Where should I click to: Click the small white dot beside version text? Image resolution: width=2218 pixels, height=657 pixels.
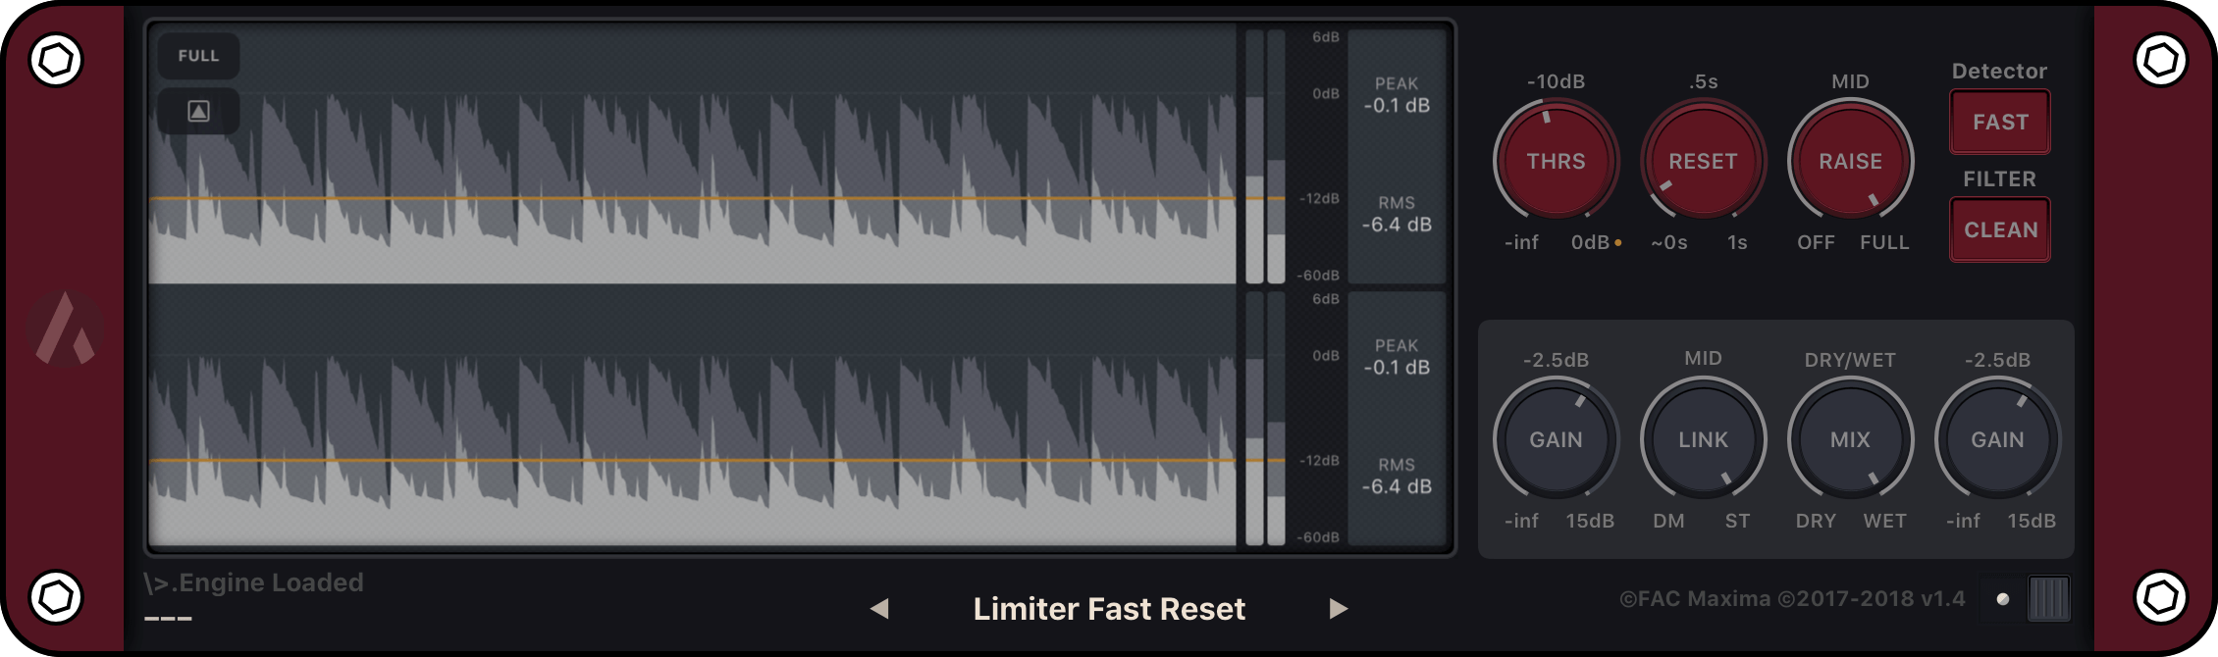tap(2003, 598)
